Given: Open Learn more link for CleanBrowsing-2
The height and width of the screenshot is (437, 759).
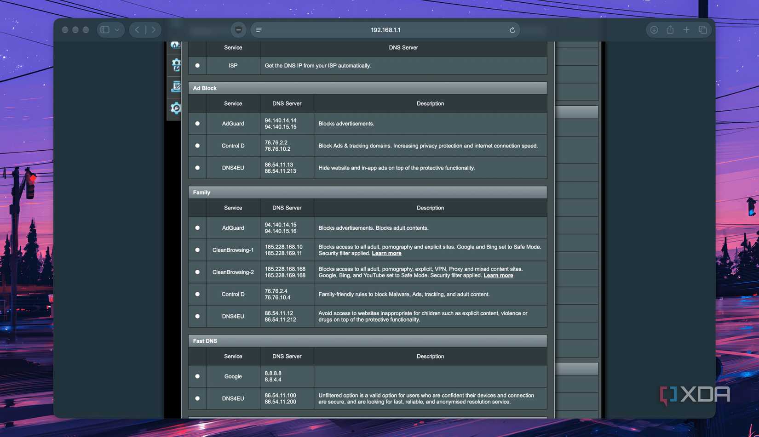Looking at the screenshot, I should (498, 275).
